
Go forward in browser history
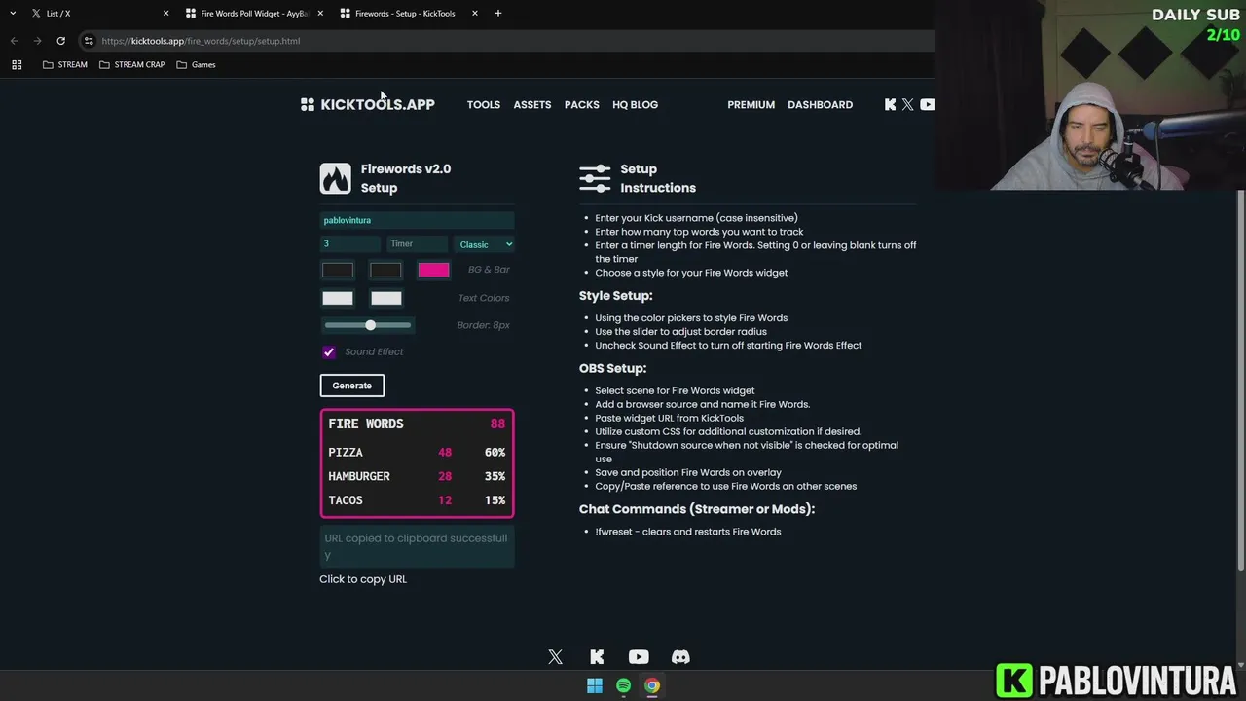click(x=37, y=41)
